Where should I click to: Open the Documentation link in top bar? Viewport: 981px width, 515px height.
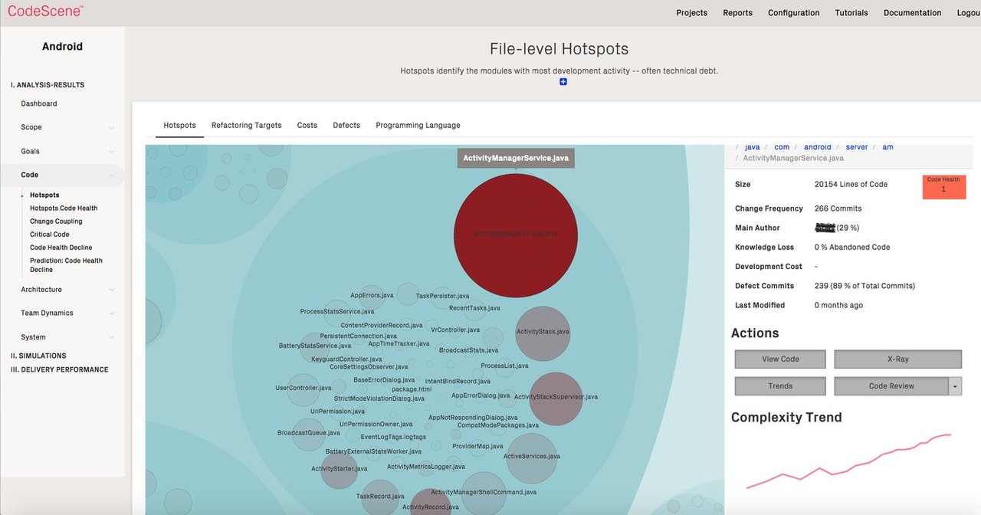[x=913, y=13]
